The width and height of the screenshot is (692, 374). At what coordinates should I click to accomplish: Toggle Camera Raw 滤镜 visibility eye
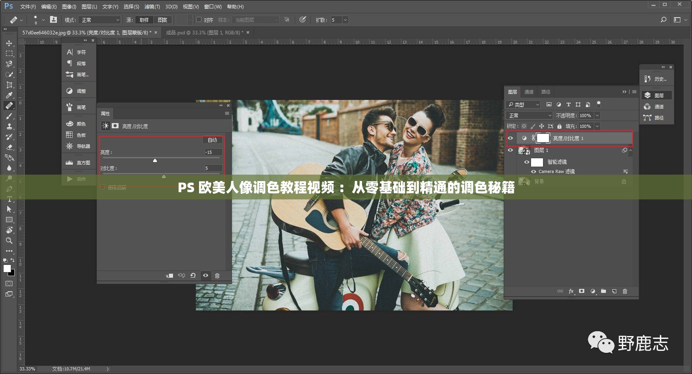coord(533,171)
